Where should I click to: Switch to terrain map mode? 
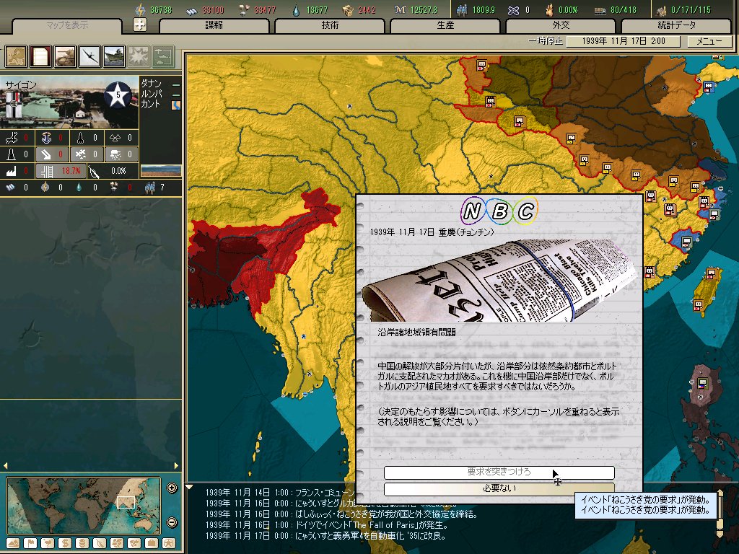pos(13,543)
